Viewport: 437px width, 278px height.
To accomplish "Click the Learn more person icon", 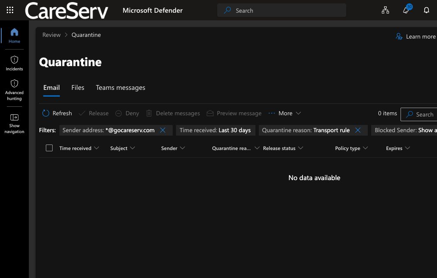I will (x=399, y=36).
